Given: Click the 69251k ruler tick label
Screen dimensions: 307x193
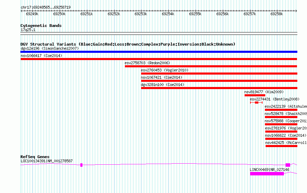Looking at the screenshot, I should (87, 14).
